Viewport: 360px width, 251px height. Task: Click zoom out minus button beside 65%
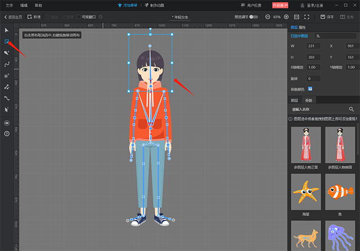(x=268, y=17)
